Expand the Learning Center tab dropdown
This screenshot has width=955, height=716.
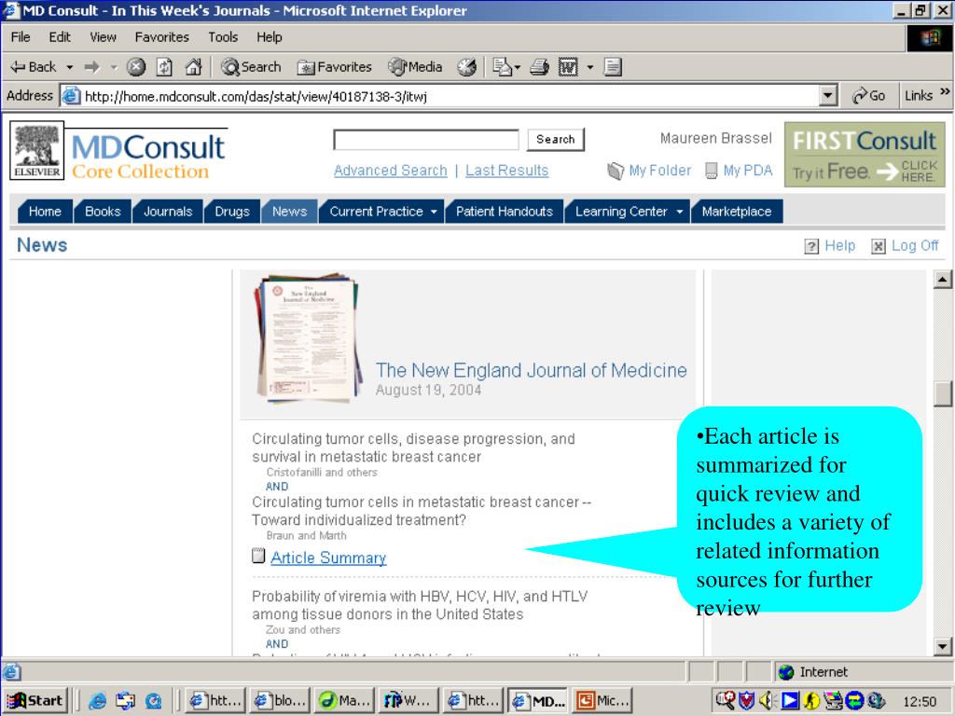pos(679,212)
